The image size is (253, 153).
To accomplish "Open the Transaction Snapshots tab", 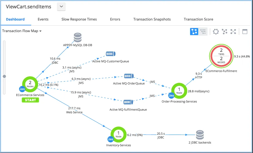I will point(152,19).
